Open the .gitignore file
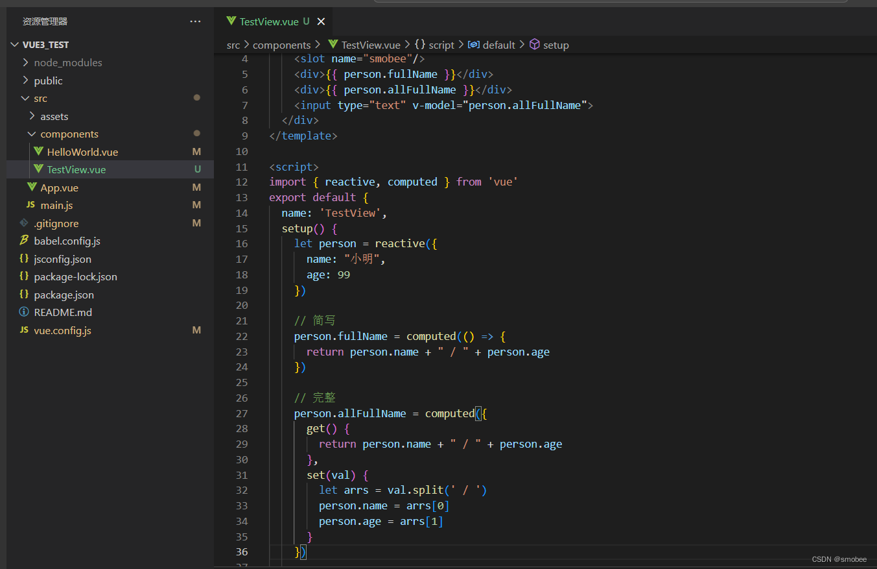Screen dimensions: 877x569 coord(56,223)
